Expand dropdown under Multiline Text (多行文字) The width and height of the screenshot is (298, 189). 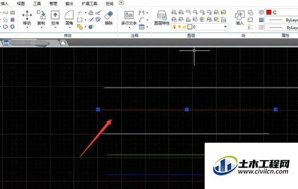click(x=129, y=27)
